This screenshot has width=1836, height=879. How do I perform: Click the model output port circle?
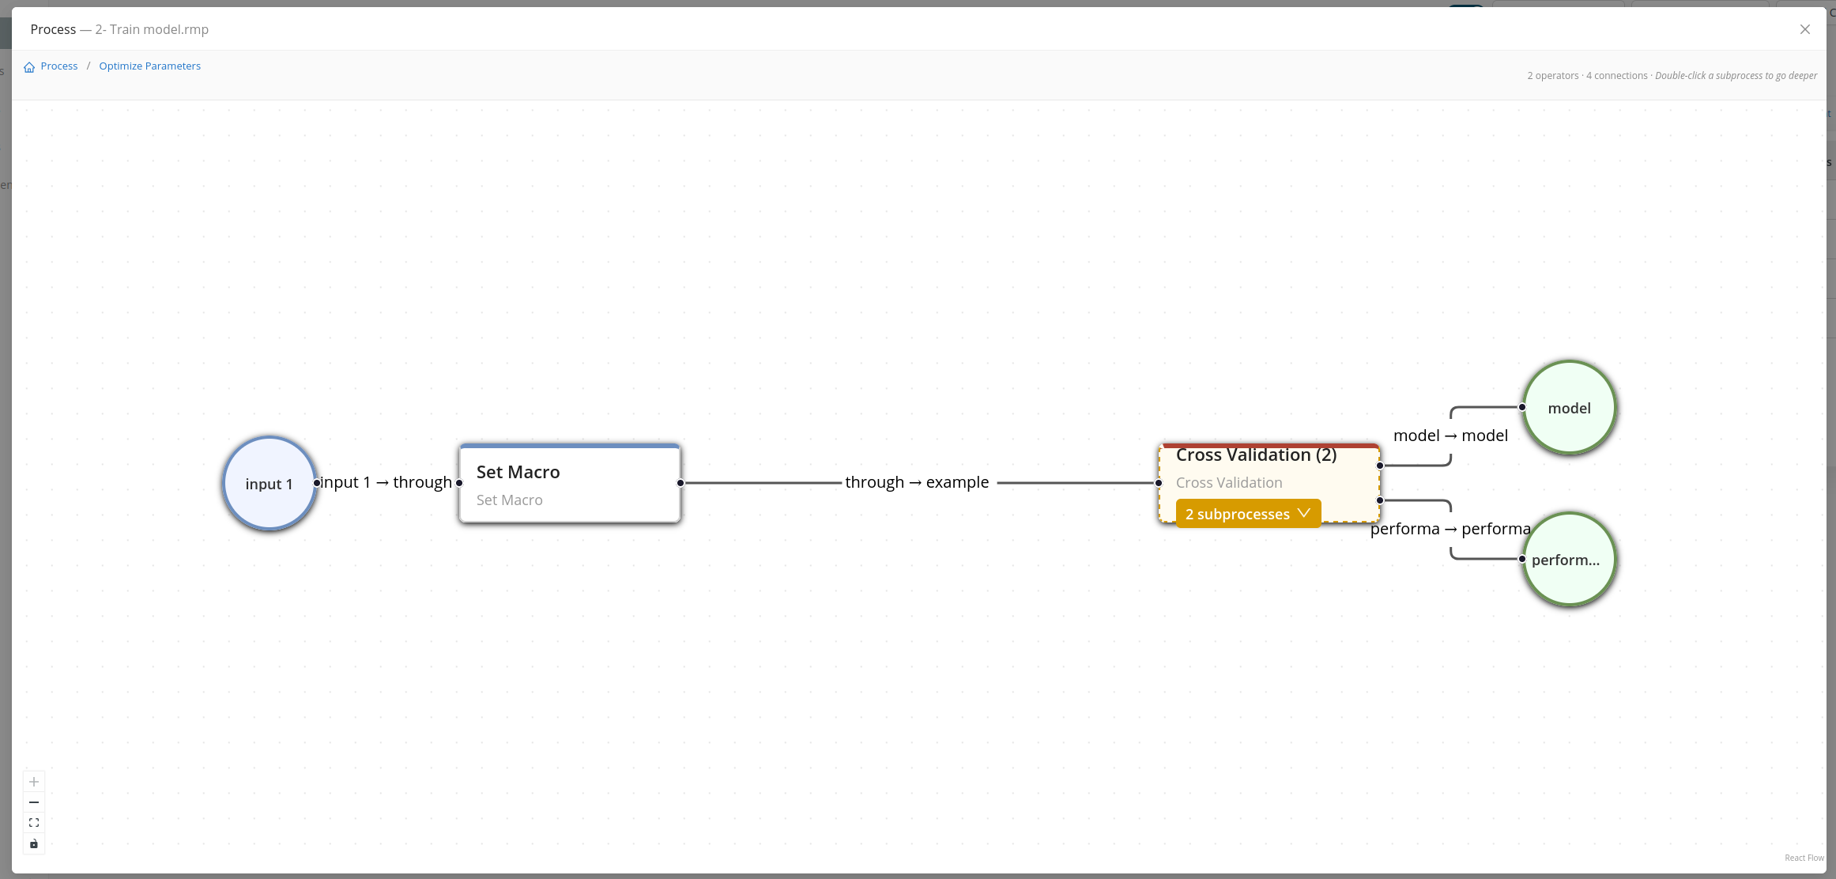(x=1570, y=408)
